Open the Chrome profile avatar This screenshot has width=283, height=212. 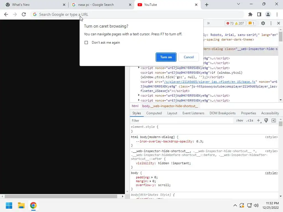(x=268, y=14)
